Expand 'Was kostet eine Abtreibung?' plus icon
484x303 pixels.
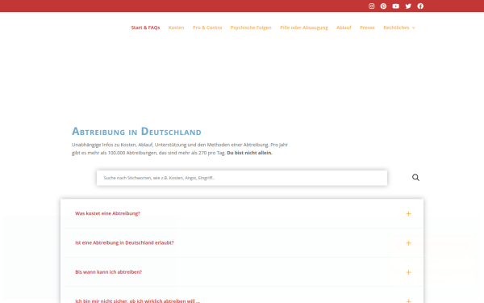click(408, 213)
